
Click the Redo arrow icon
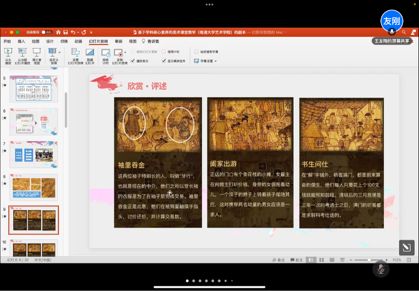pos(84,33)
